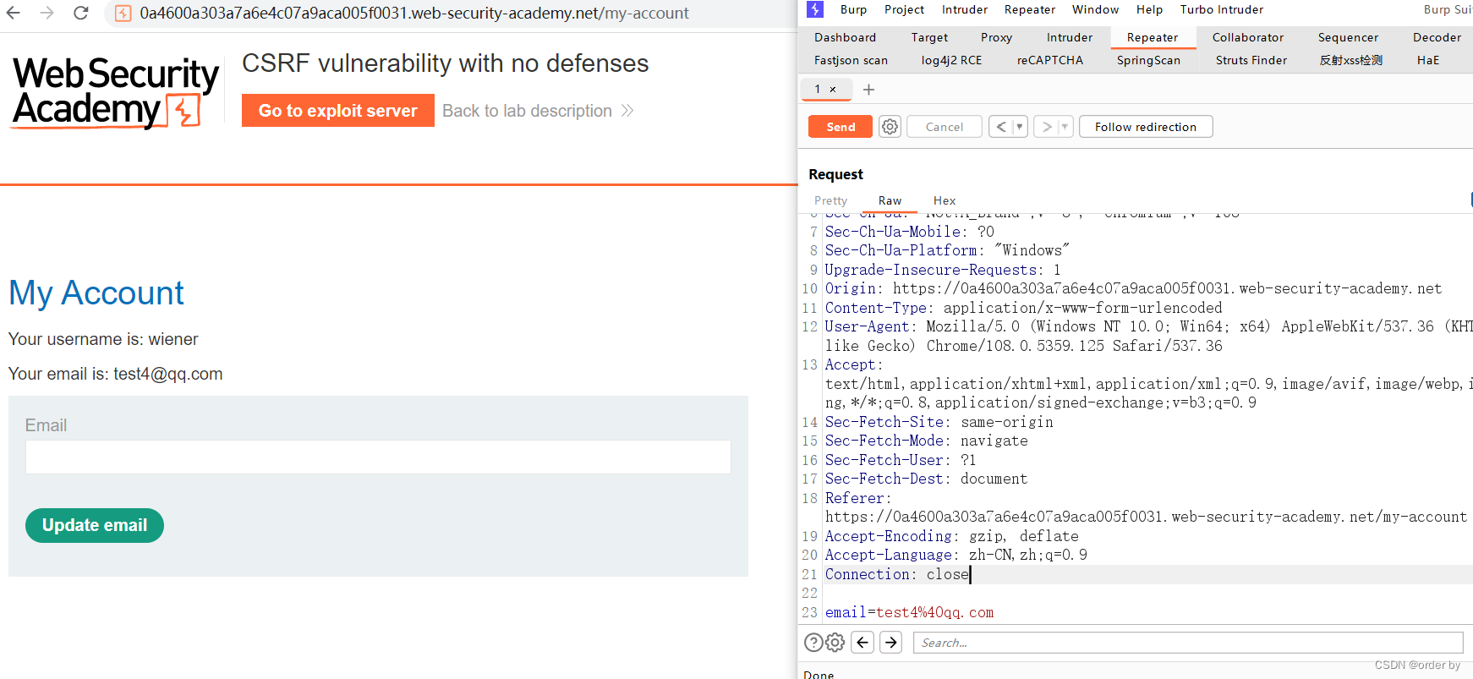Click the email=test4%40qq.com request body line
The width and height of the screenshot is (1473, 679).
(910, 612)
